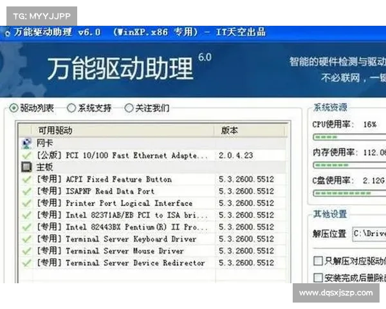Viewport: 386px width, 309px height.
Task: Toggle checkmark for Printer Port Logical Interface
Action: tap(26, 203)
